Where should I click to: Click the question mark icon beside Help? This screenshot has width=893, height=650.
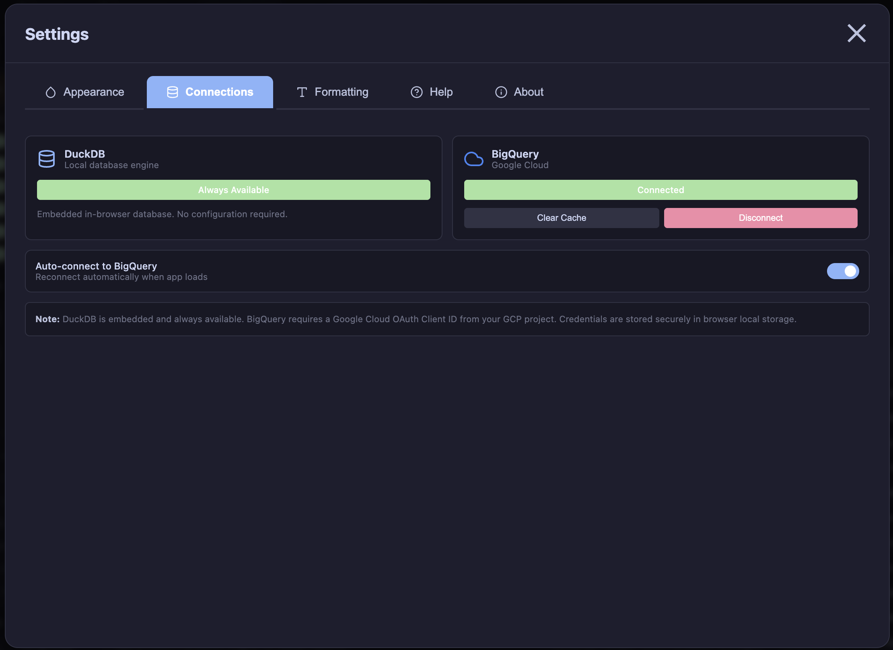tap(416, 92)
